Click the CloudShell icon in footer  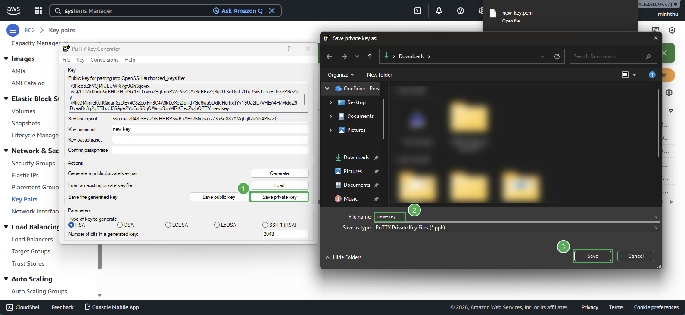[x=10, y=307]
